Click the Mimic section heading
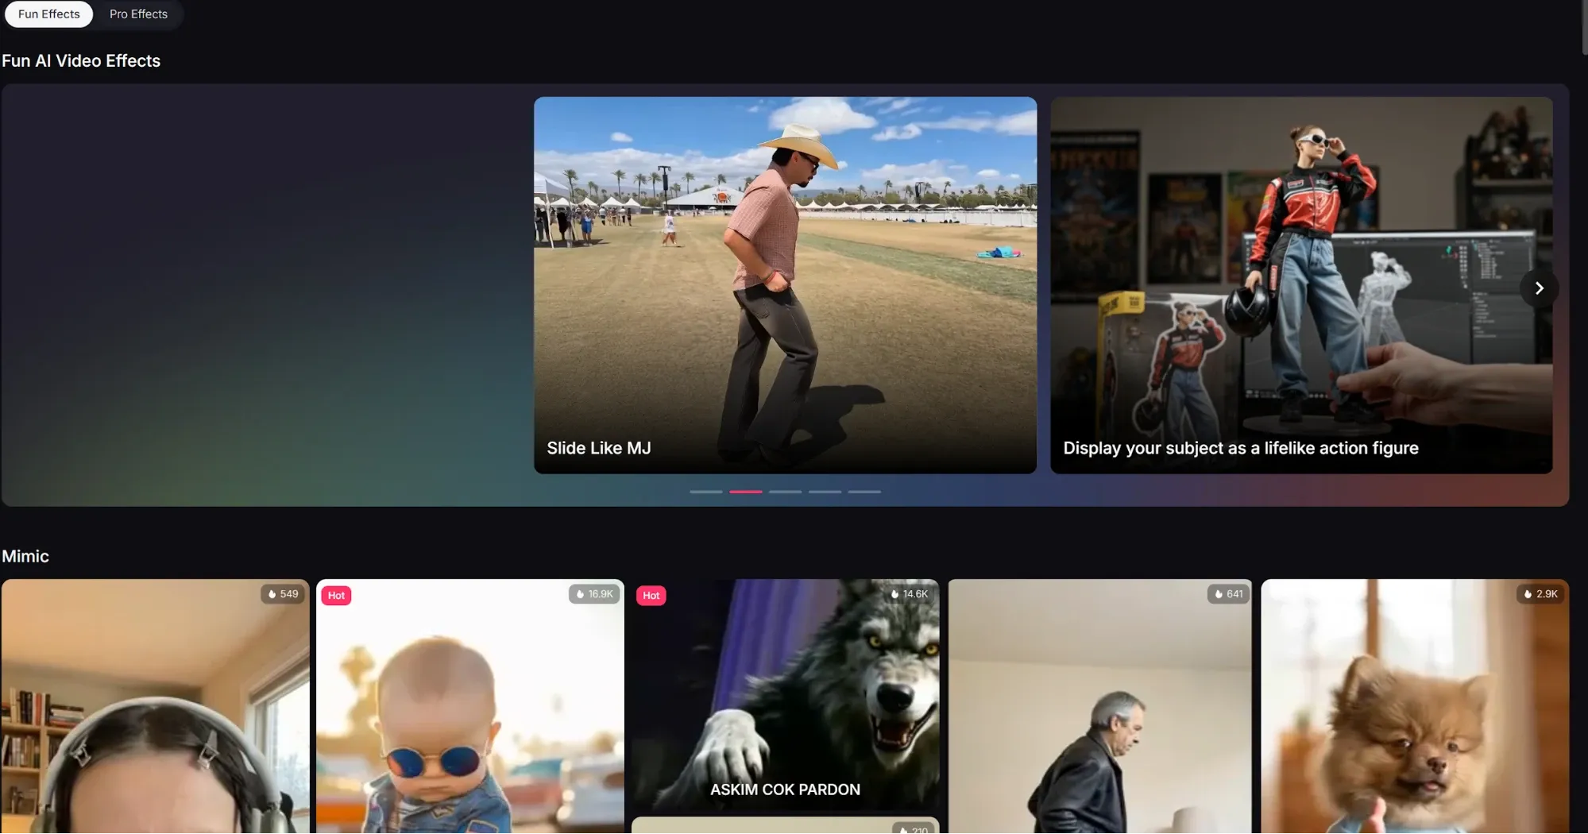This screenshot has height=834, width=1588. click(25, 556)
